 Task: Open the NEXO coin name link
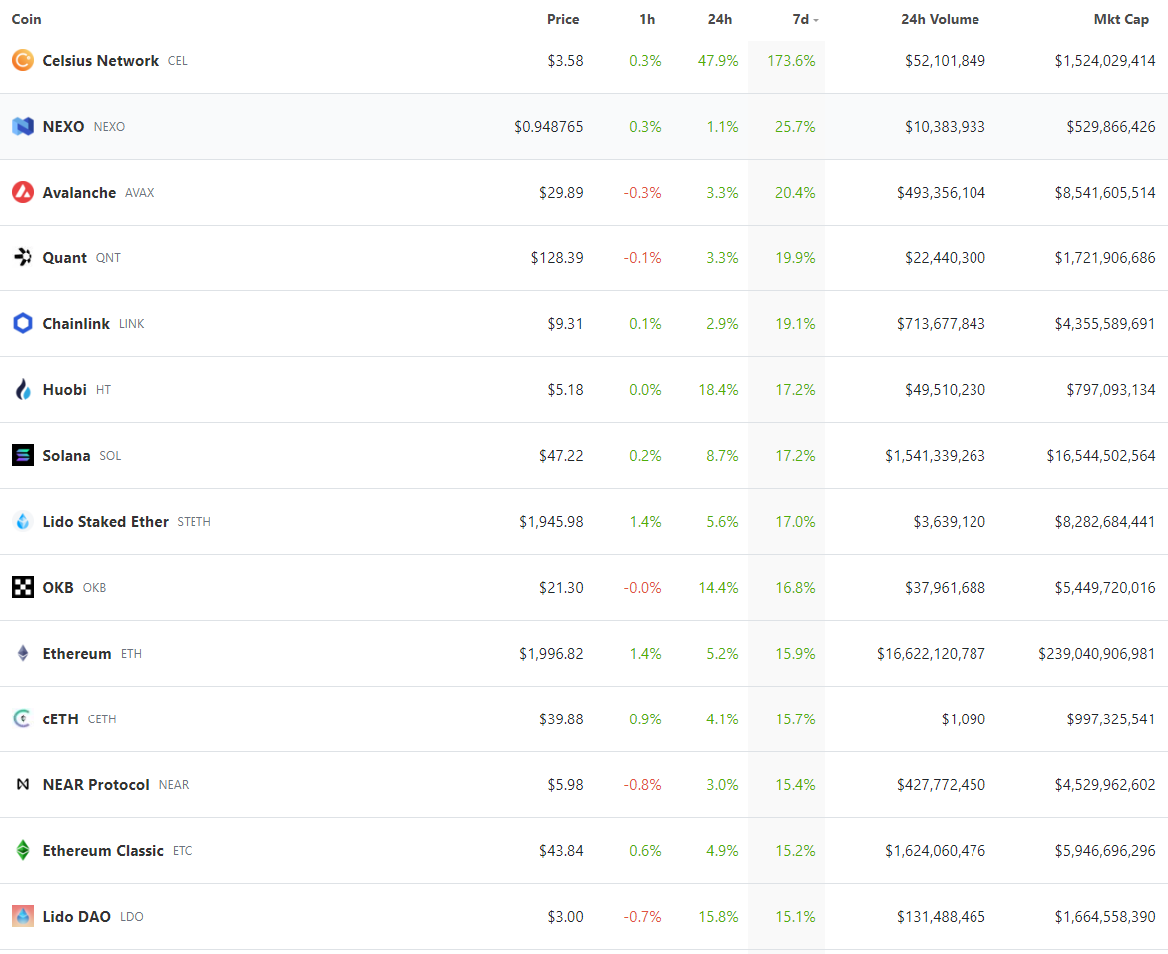pyautogui.click(x=63, y=127)
